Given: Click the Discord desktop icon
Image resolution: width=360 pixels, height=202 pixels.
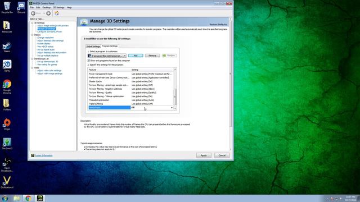Looking at the screenshot, I should pyautogui.click(x=21, y=7).
